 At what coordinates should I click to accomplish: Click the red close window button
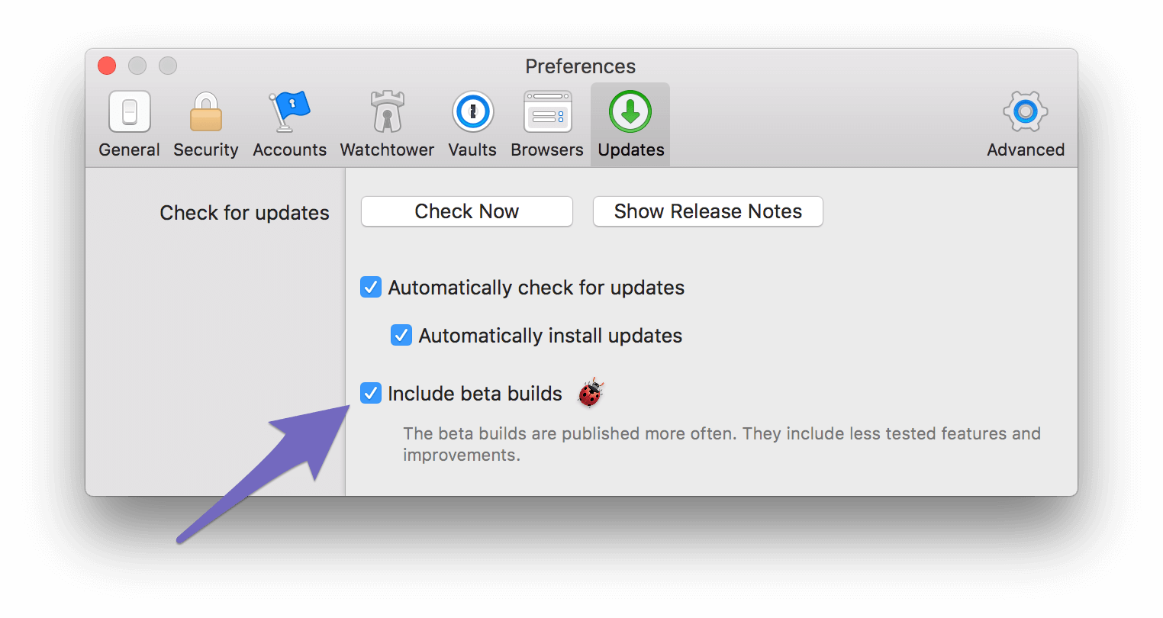click(x=106, y=66)
